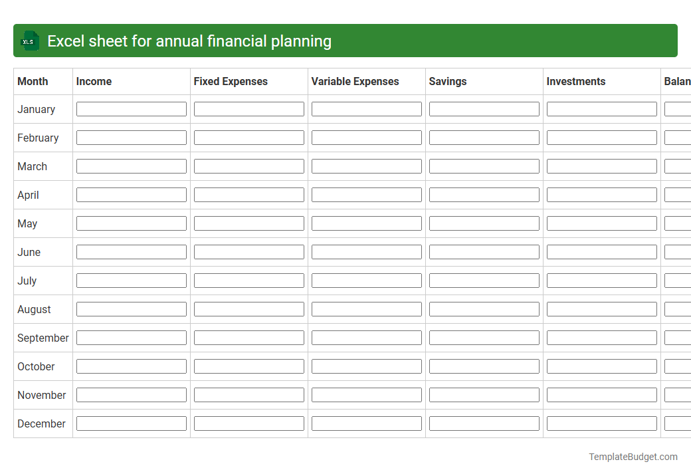This screenshot has width=691, height=476.
Task: Select the Month column header
Action: click(31, 81)
